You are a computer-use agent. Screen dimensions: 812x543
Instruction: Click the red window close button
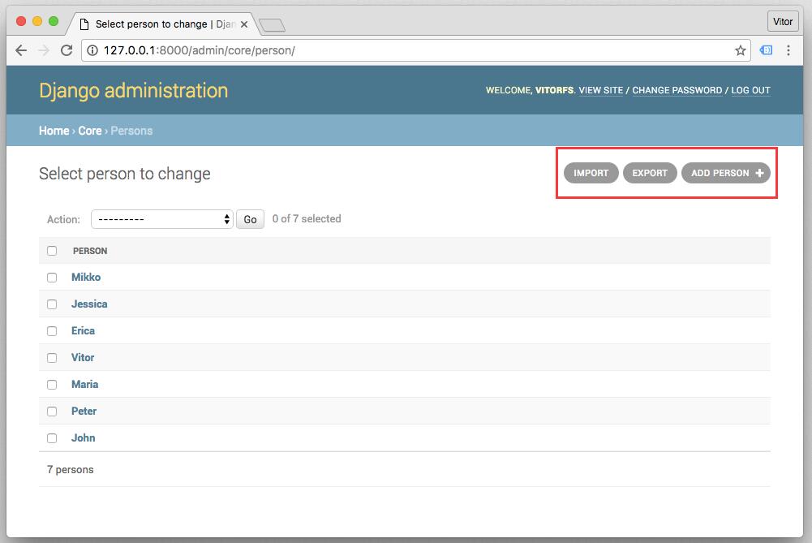point(21,21)
